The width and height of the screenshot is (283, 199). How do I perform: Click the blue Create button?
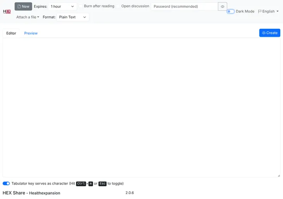pyautogui.click(x=270, y=33)
